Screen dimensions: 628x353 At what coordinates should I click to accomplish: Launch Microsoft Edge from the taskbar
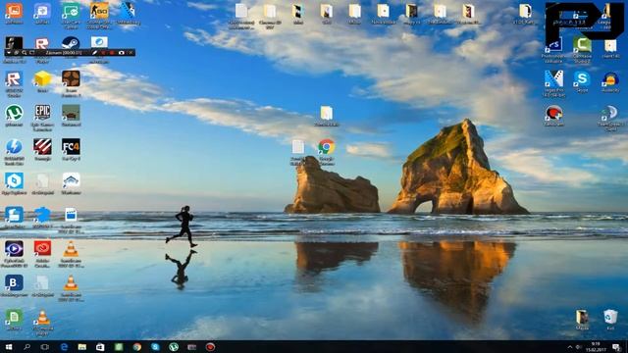64,347
